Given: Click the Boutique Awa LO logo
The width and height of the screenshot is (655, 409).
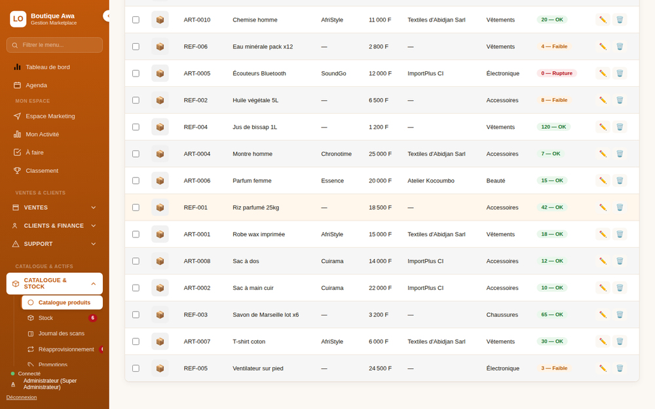Looking at the screenshot, I should [x=18, y=19].
